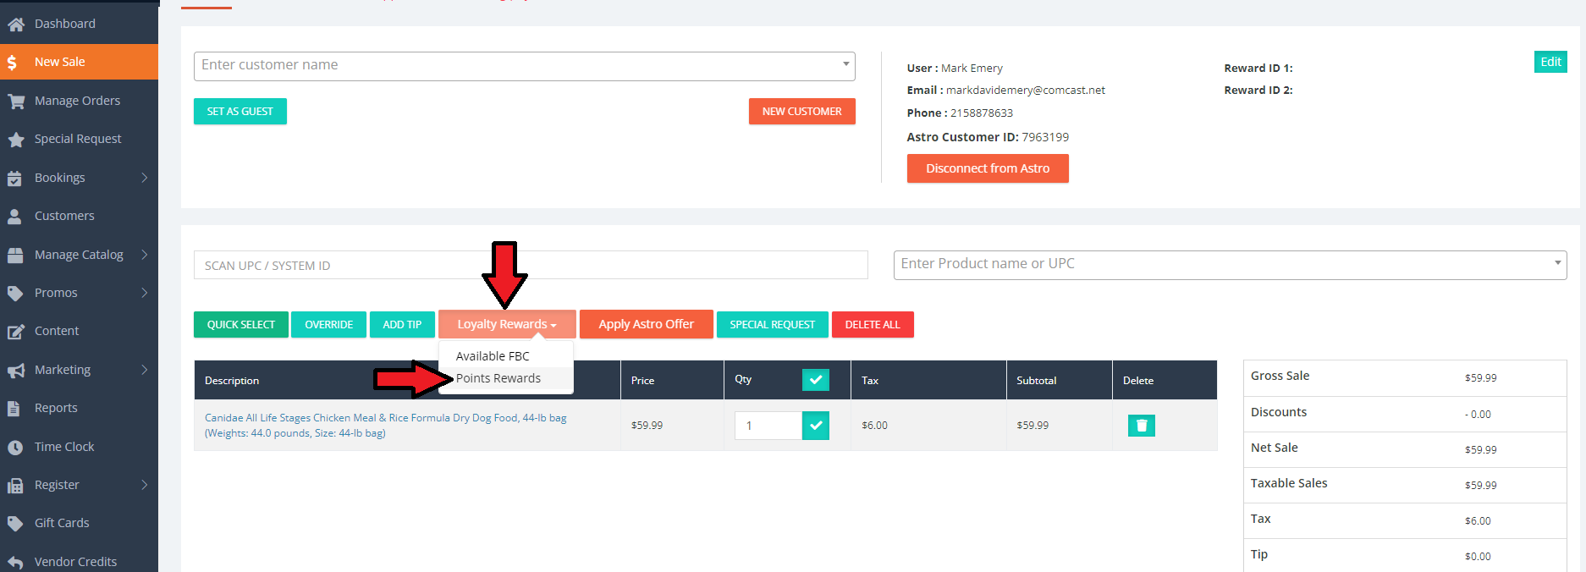Click the trash icon to delete item

pyautogui.click(x=1141, y=426)
